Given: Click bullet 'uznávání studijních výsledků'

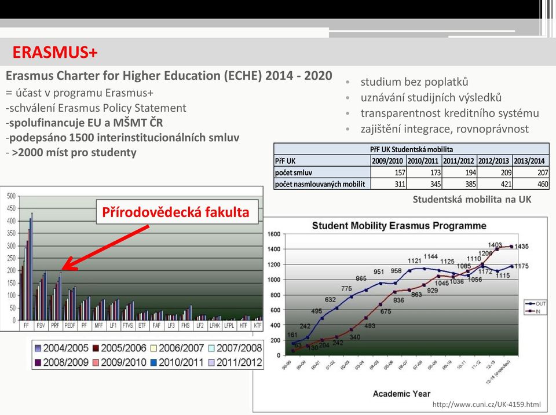Looking at the screenshot, I should [x=431, y=97].
